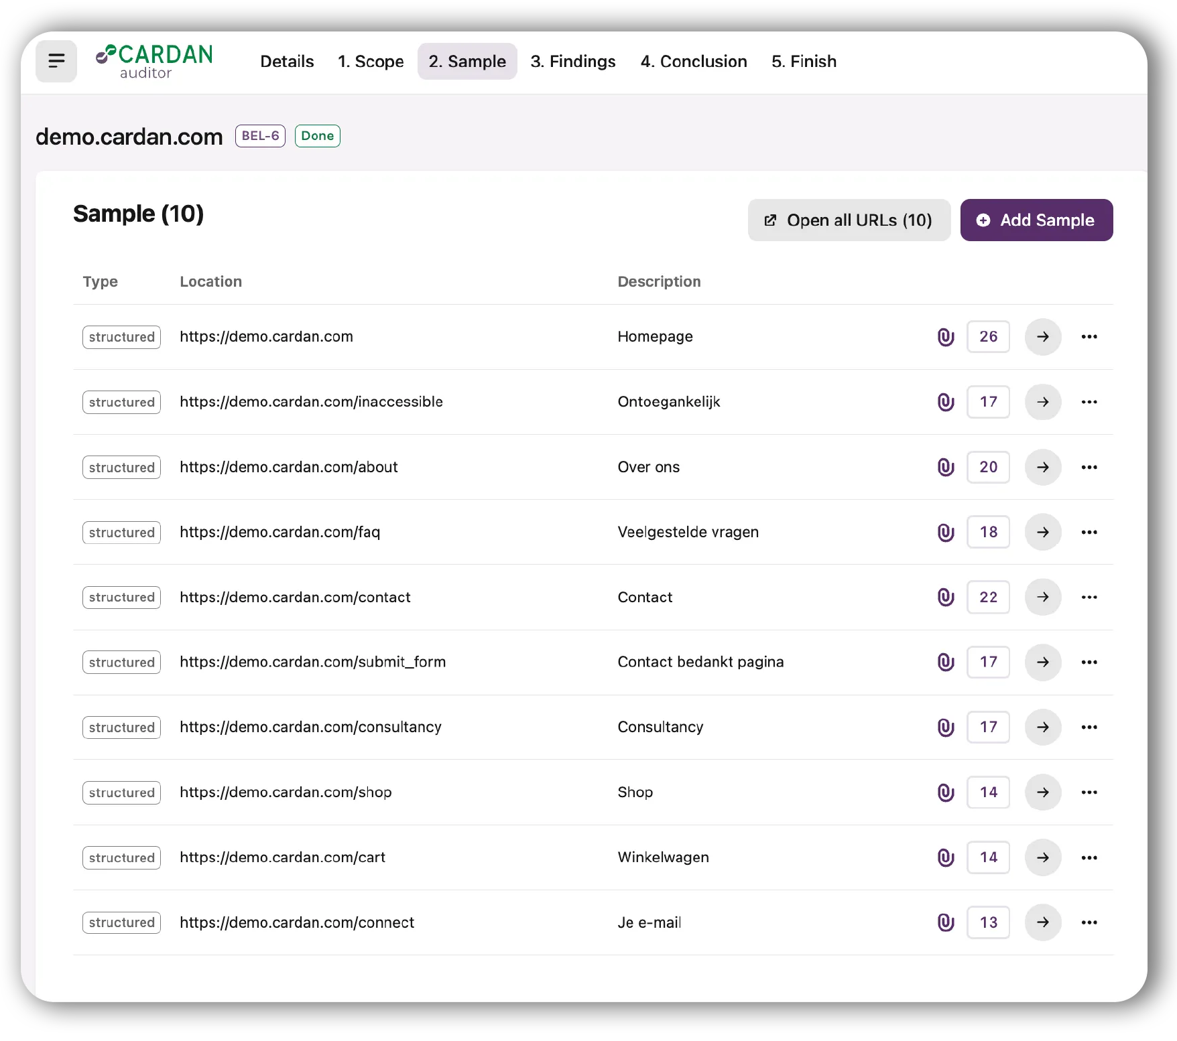Click findings count 18 for faq row
1177x1041 pixels.
click(988, 532)
